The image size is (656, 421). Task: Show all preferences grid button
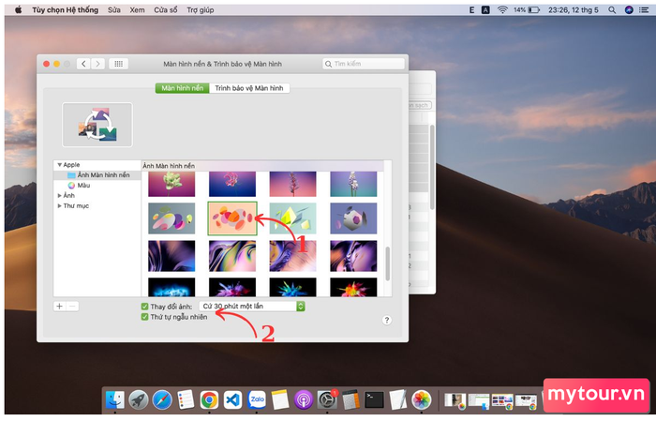(x=118, y=64)
